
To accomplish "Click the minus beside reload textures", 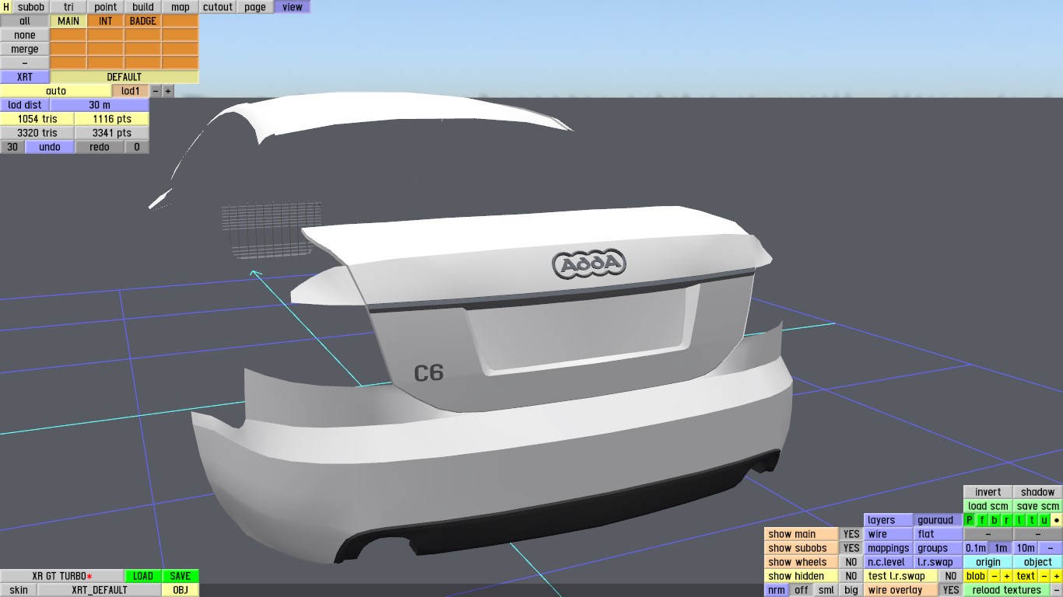I will (x=1057, y=590).
